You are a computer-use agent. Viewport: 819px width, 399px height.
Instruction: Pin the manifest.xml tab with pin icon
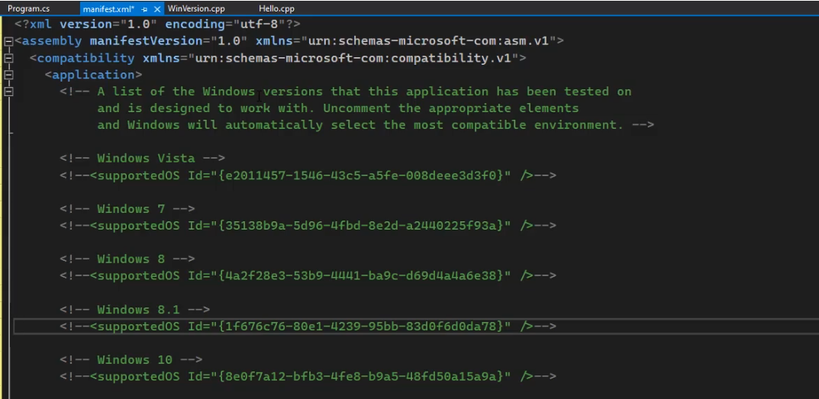(x=144, y=9)
